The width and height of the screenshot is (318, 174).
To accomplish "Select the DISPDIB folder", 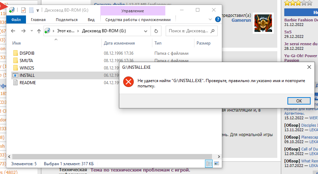I will pos(27,53).
